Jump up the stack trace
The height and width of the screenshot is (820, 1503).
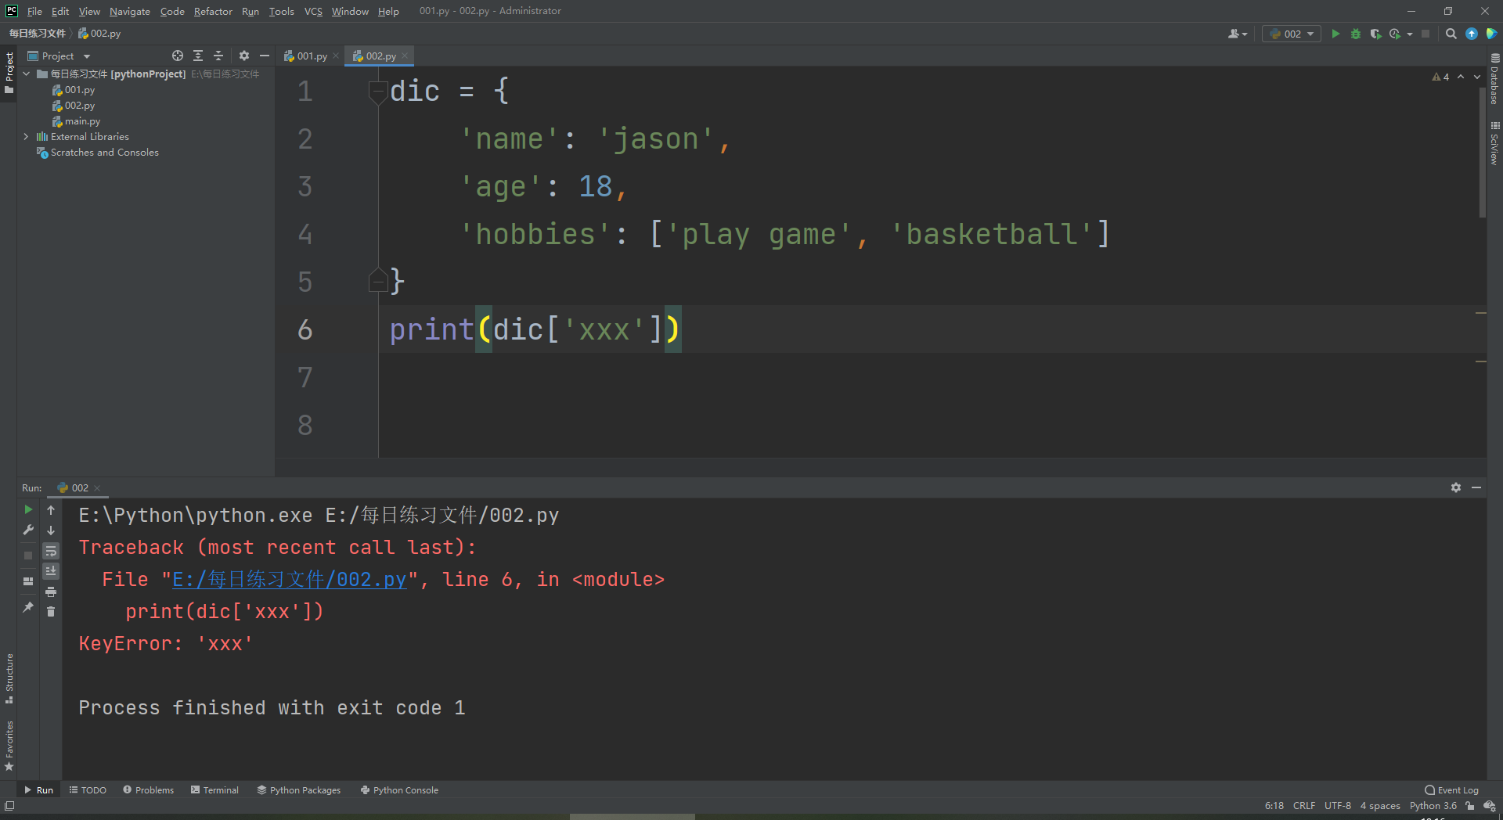click(x=51, y=509)
